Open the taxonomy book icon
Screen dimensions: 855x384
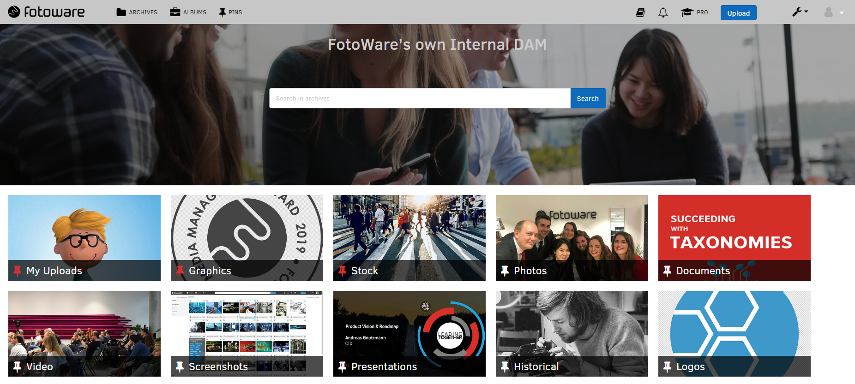[640, 12]
